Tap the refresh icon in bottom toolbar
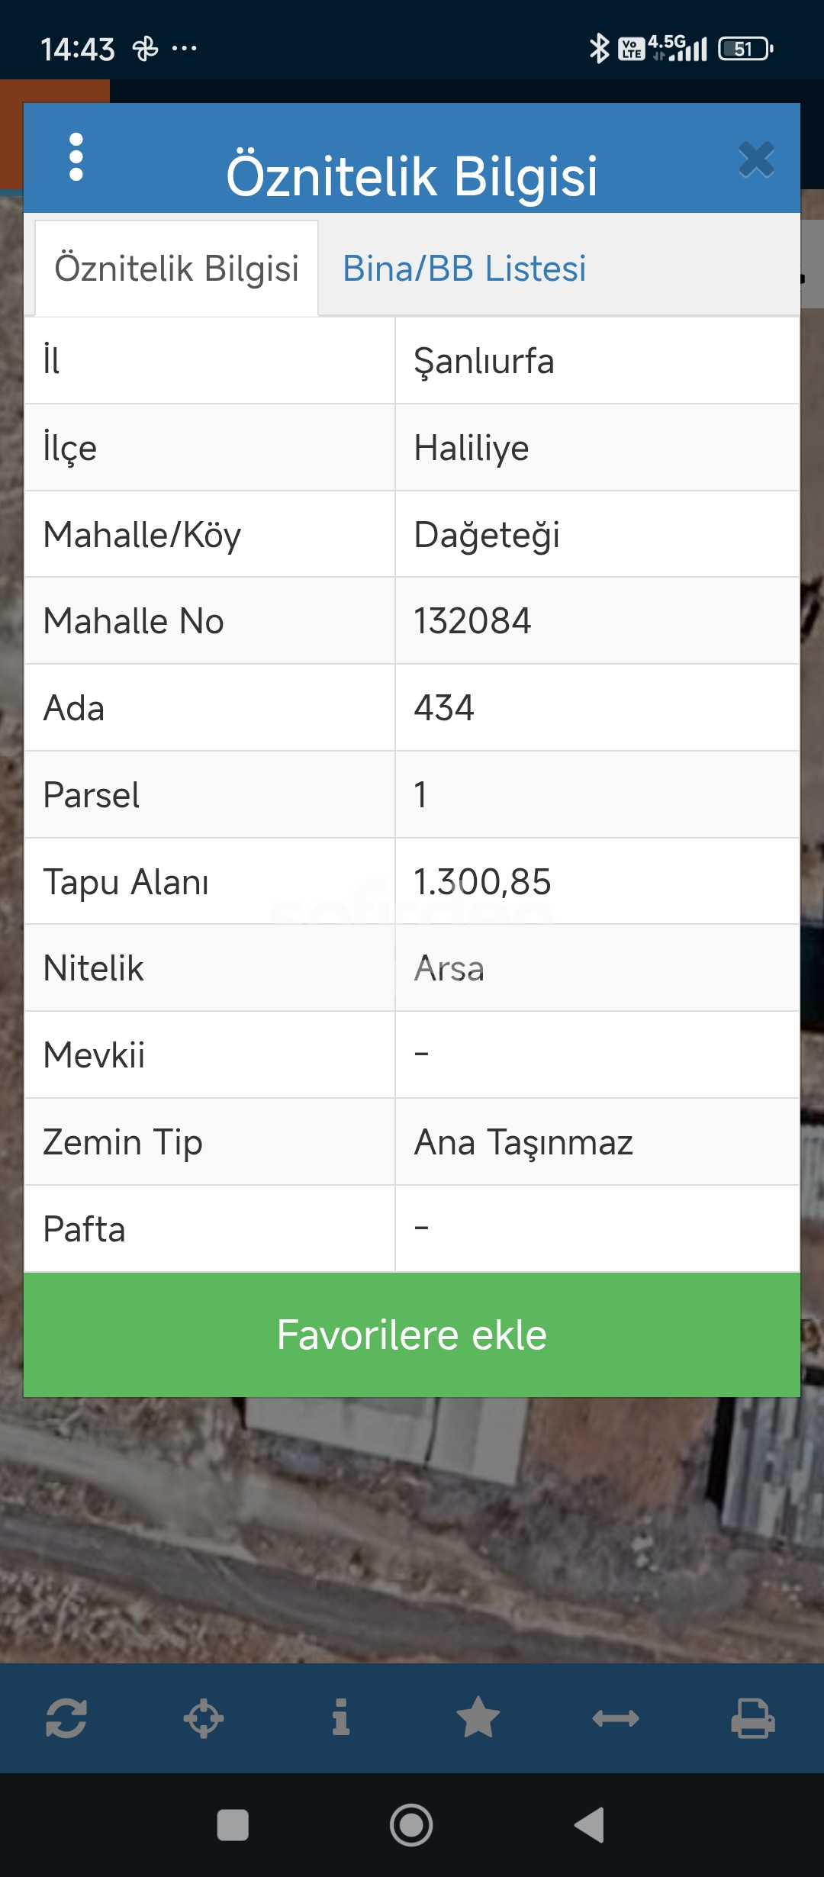The width and height of the screenshot is (824, 1877). 66,1719
